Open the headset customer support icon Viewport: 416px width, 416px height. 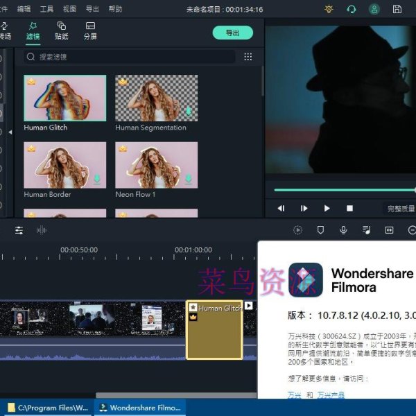[352, 9]
